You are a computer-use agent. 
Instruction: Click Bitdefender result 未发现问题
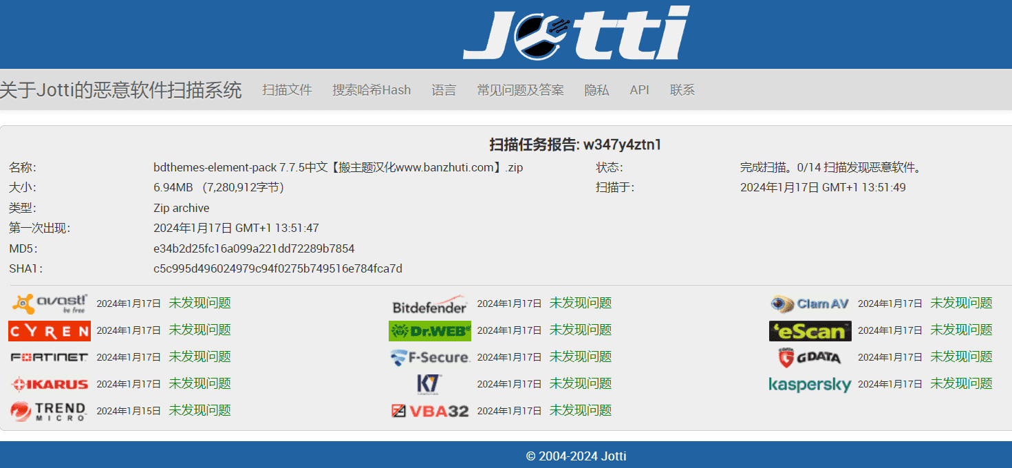pos(580,303)
